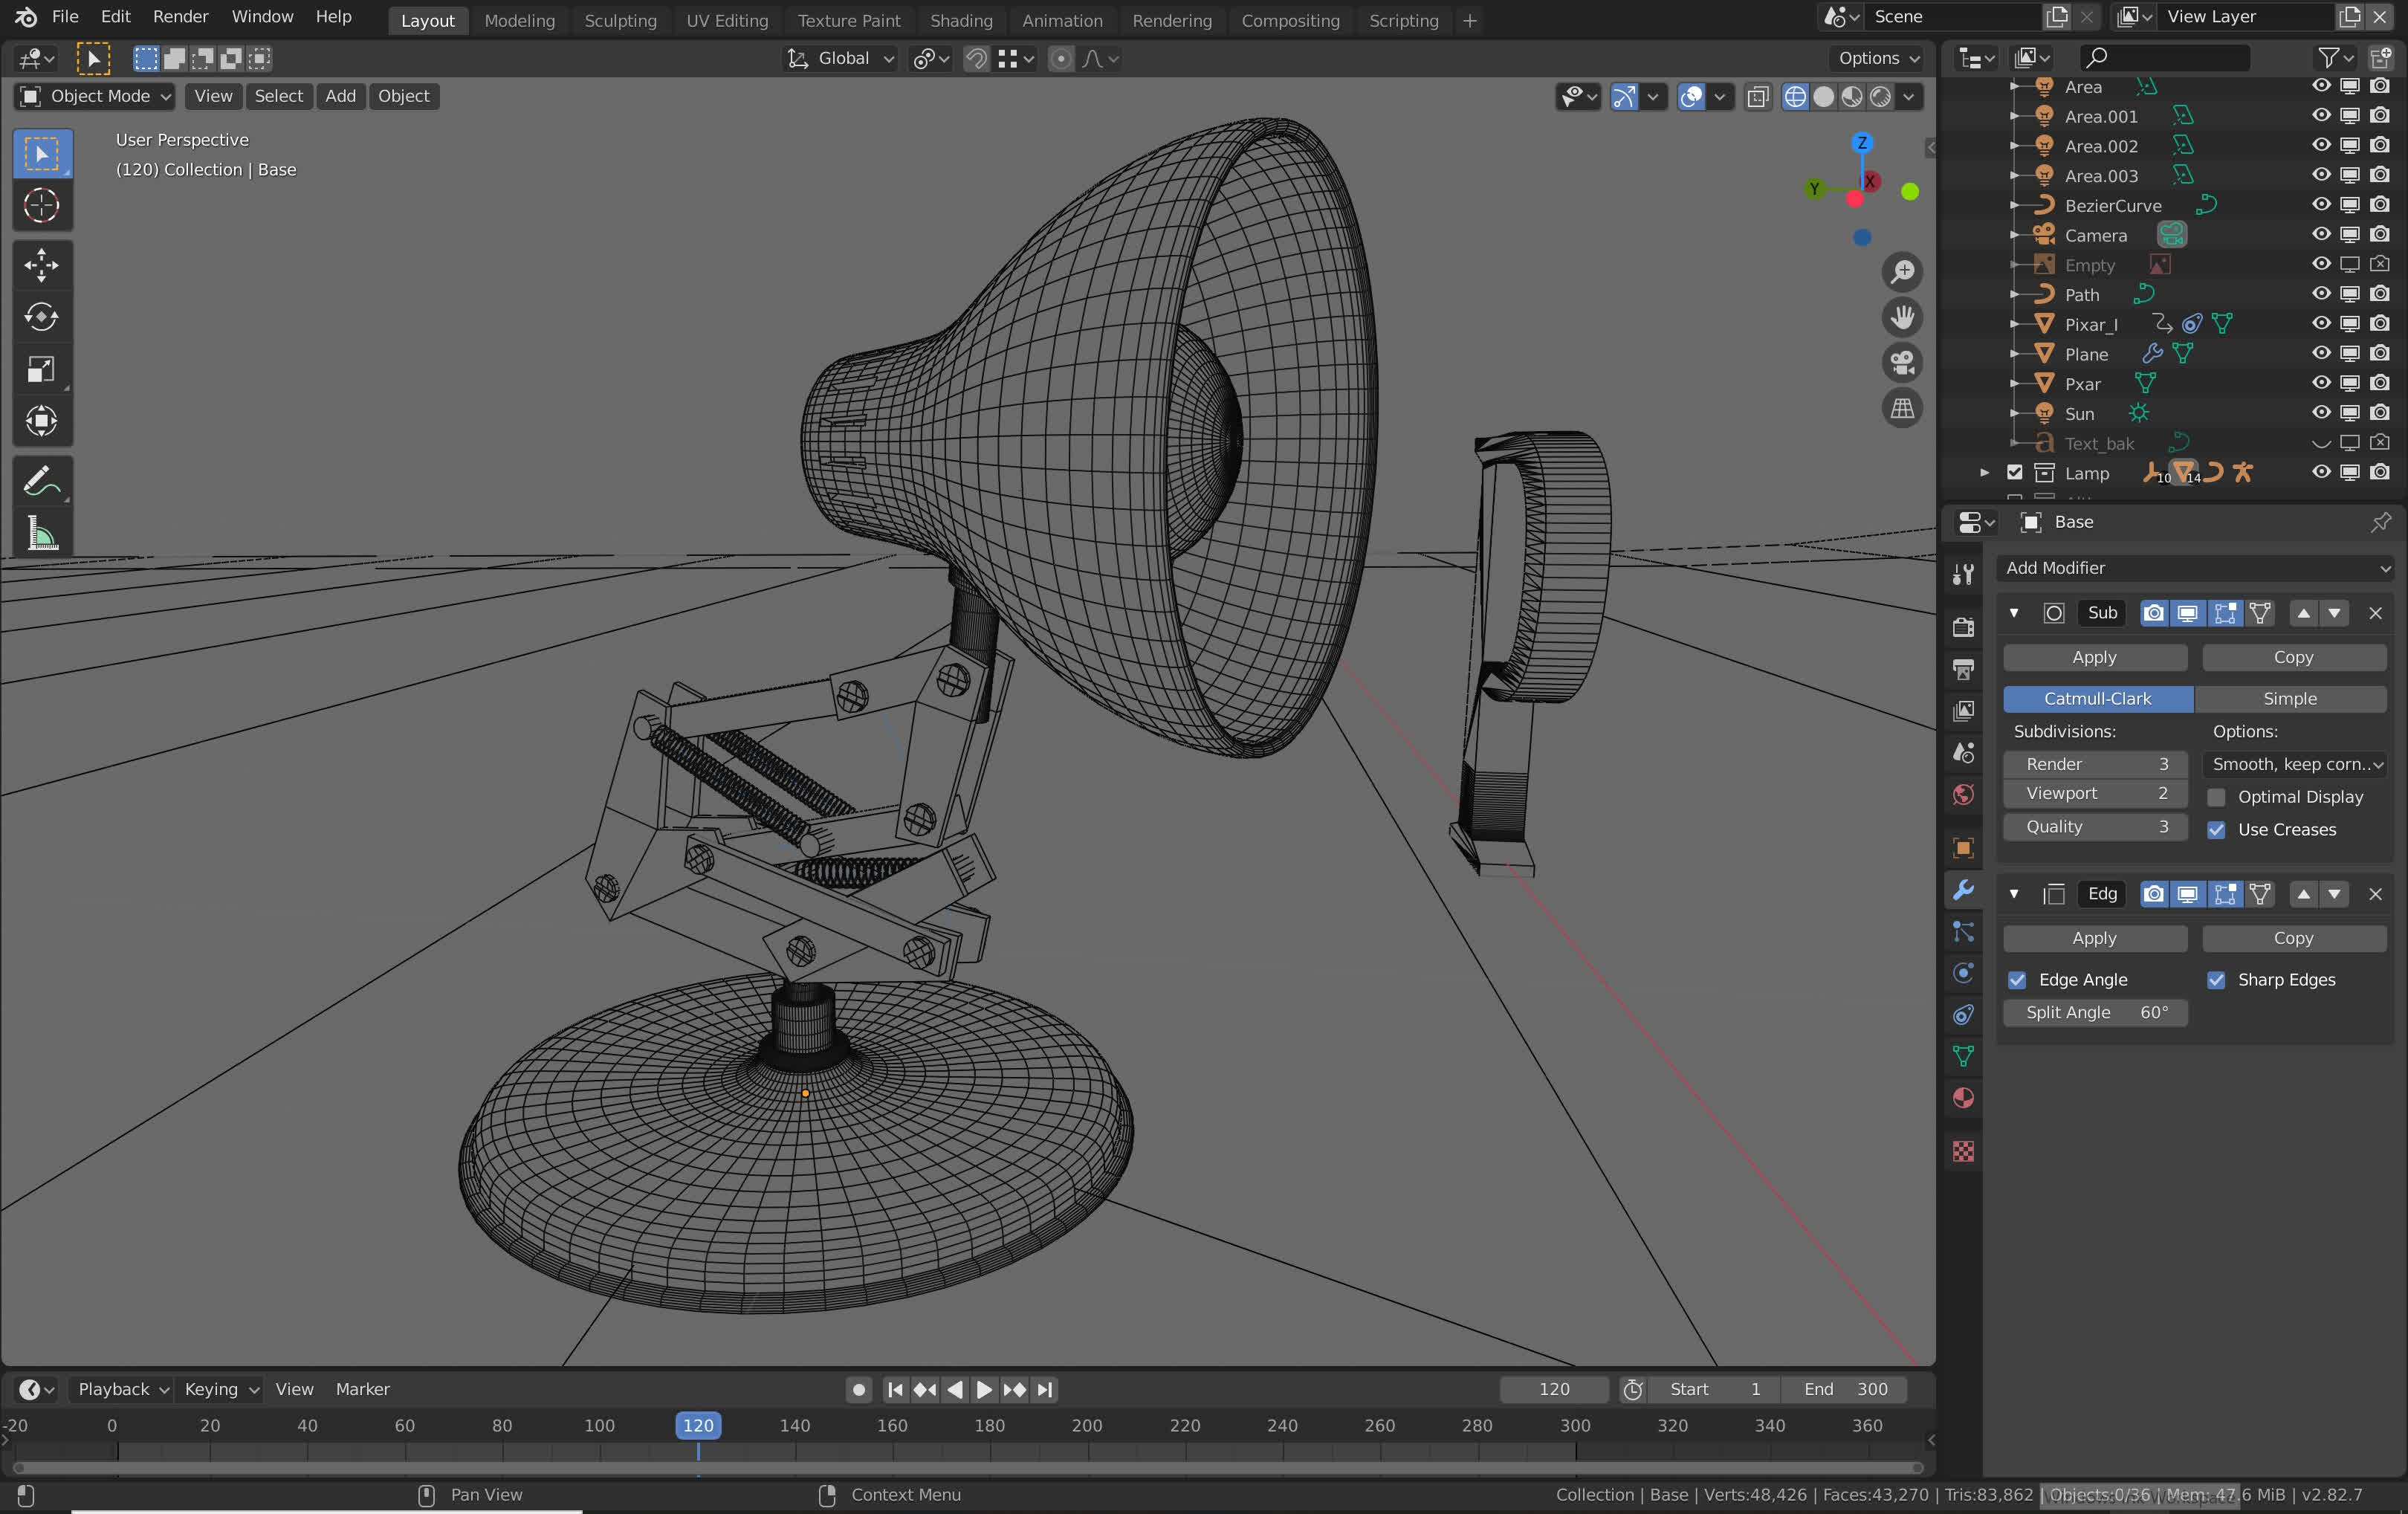Disable the Use Creases checkbox
Viewport: 2408px width, 1514px height.
2216,830
